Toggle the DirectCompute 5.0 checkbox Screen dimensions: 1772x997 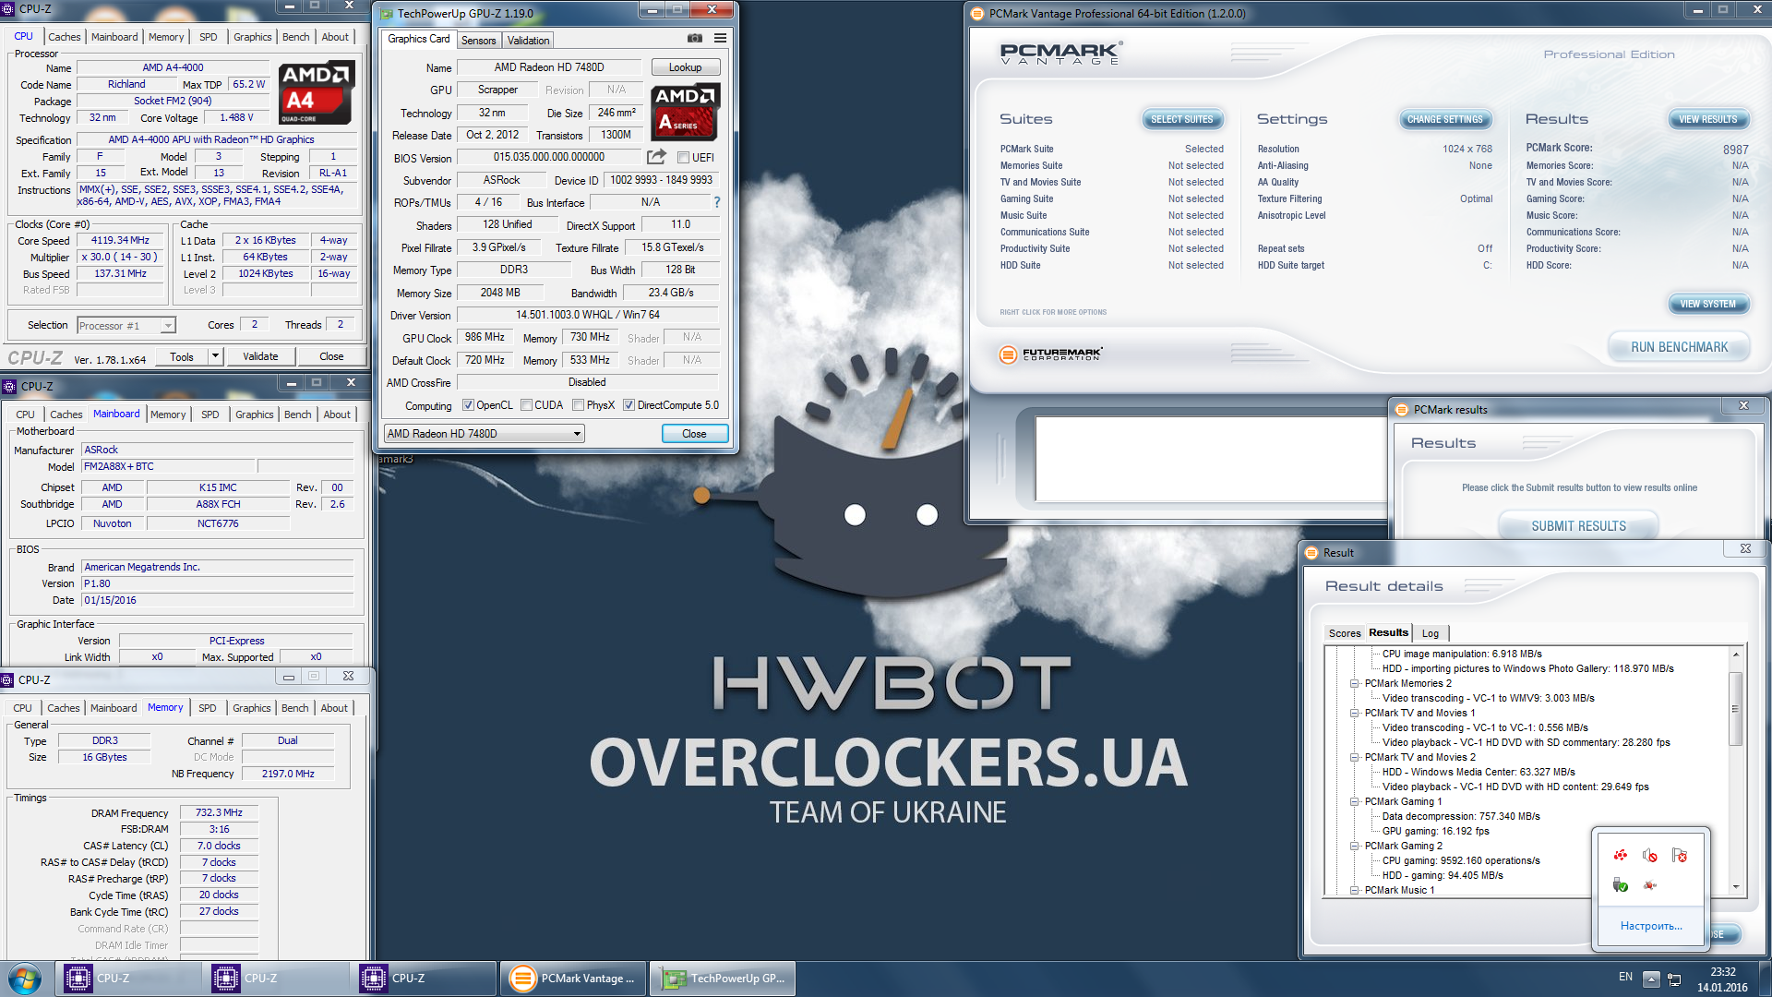pyautogui.click(x=629, y=405)
